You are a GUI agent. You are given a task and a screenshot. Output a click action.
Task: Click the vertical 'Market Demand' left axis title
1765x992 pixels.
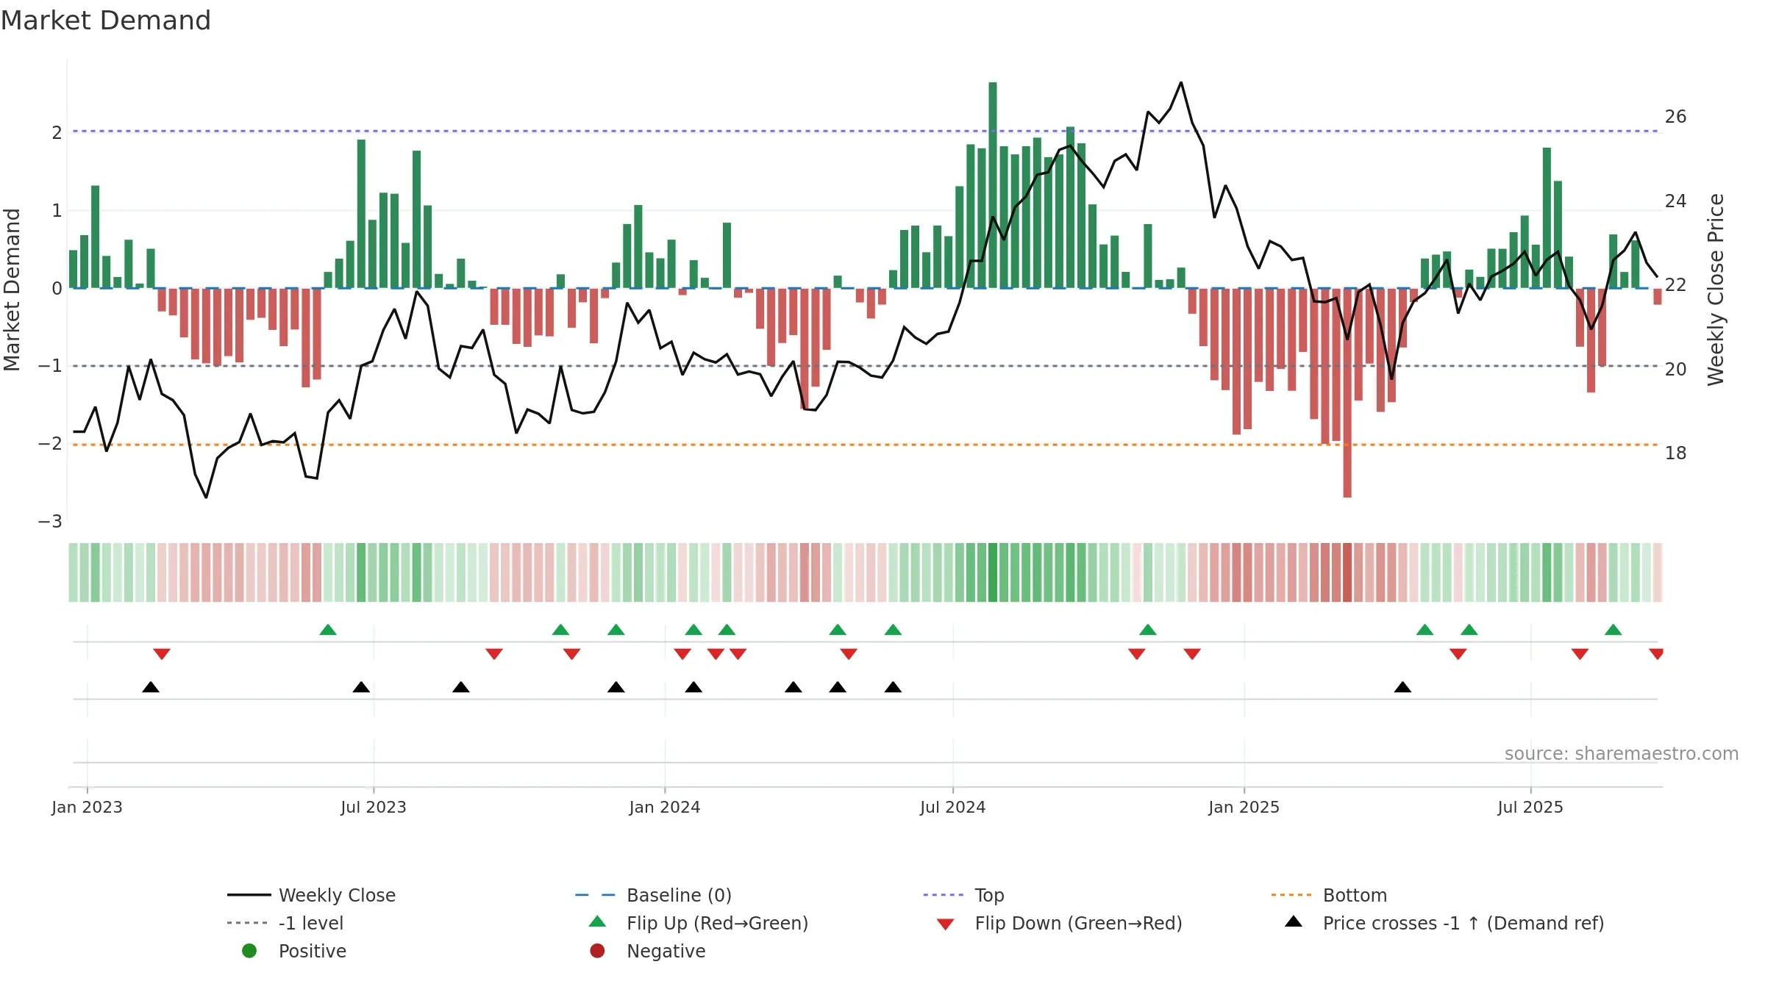(12, 290)
